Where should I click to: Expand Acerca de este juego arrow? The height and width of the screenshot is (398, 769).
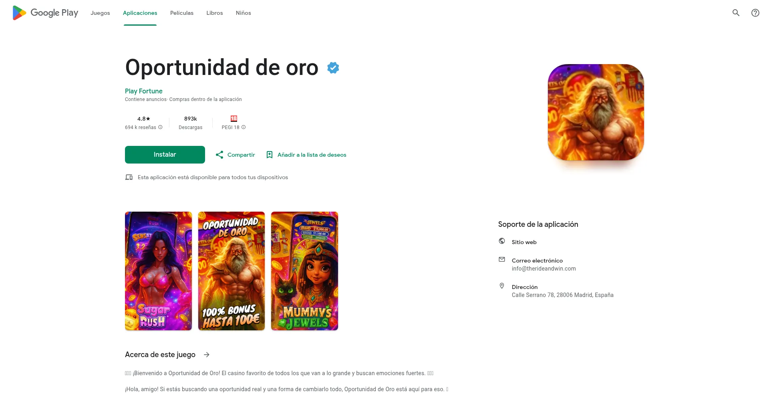pos(207,355)
